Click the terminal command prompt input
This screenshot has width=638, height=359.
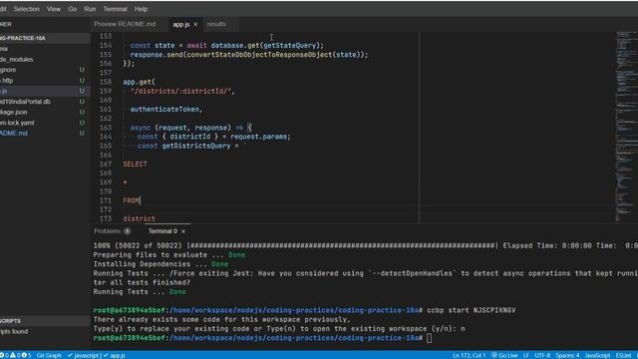[x=429, y=338]
